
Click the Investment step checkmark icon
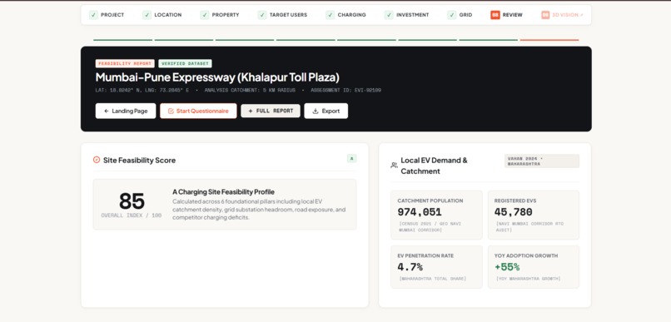[389, 15]
